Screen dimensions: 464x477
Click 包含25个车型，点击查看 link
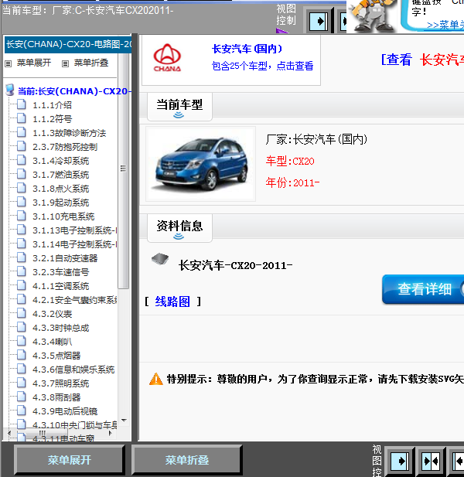tap(262, 66)
